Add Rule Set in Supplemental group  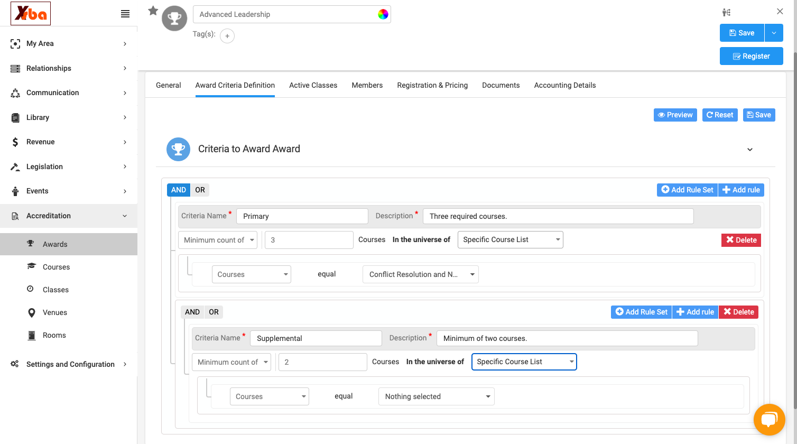click(642, 312)
